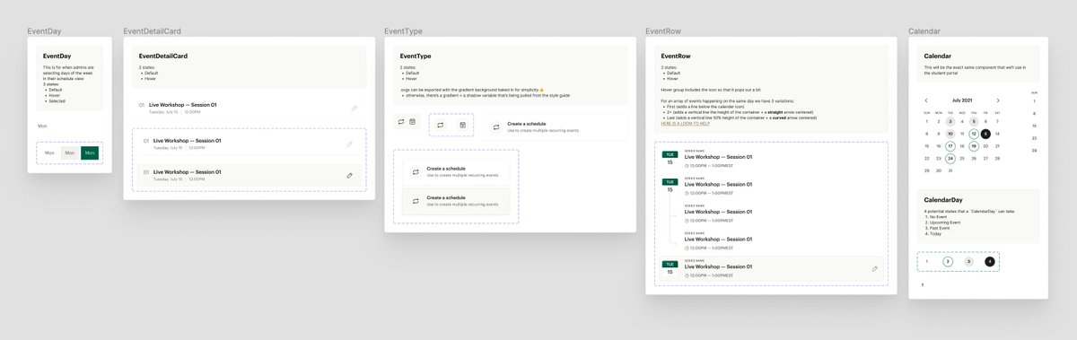Go to next month in July 2021 calendar
Image resolution: width=1077 pixels, height=340 pixels.
point(998,100)
